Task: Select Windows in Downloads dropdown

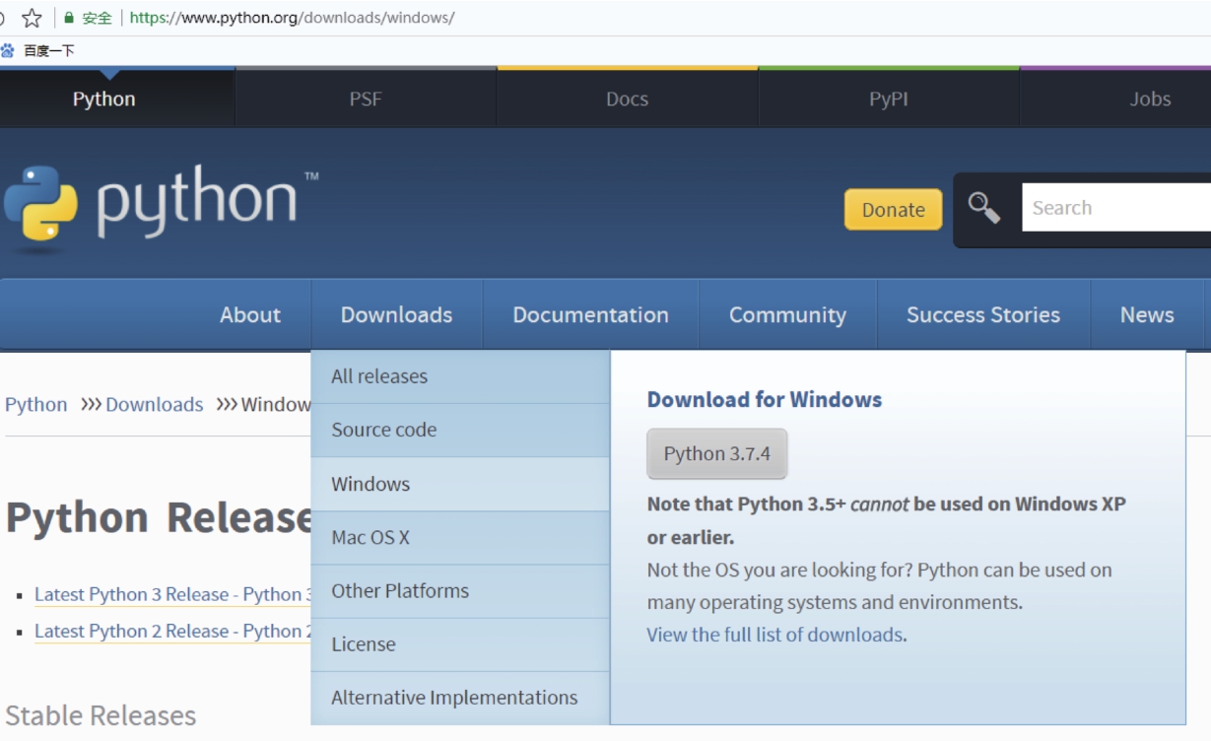Action: click(460, 484)
